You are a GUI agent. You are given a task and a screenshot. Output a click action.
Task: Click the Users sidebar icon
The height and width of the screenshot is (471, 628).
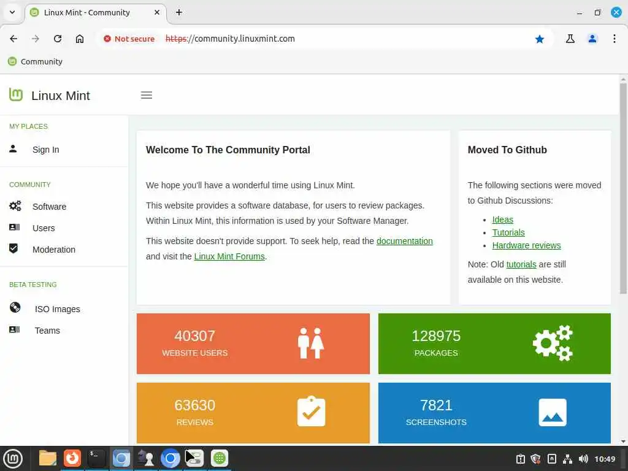coord(15,227)
